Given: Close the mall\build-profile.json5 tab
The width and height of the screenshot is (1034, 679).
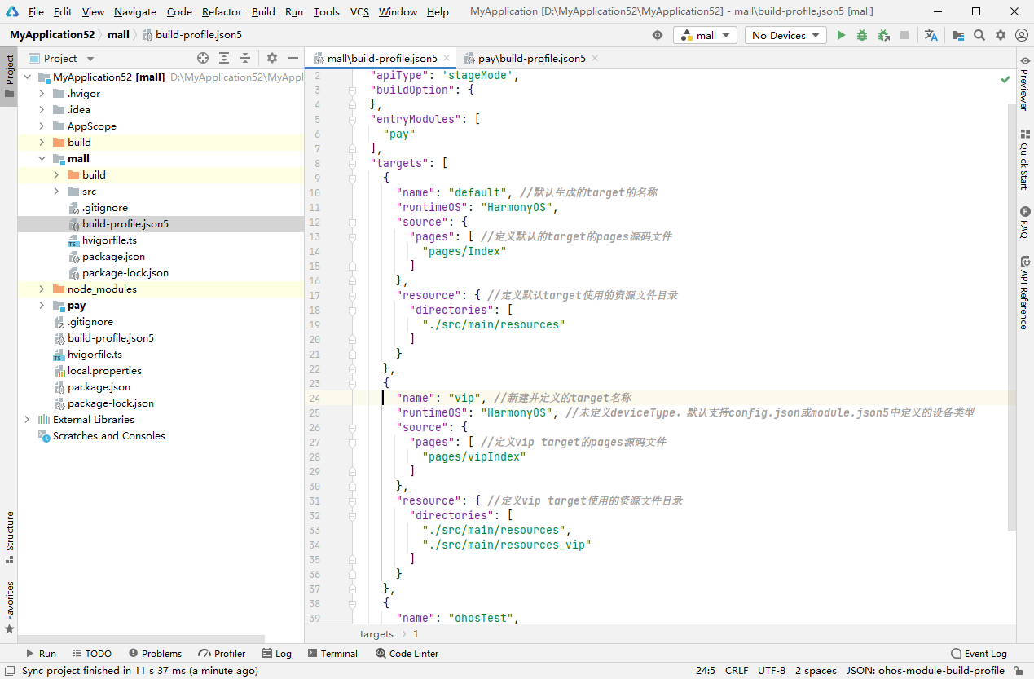Looking at the screenshot, I should (x=447, y=58).
